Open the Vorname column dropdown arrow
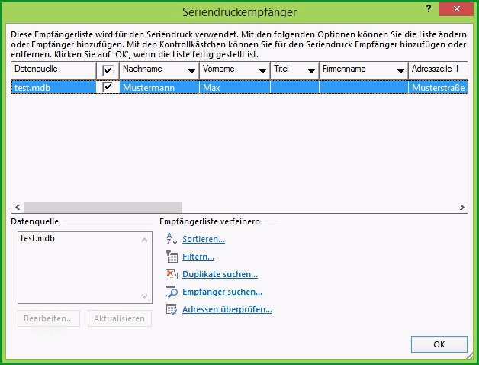This screenshot has height=365, width=479. coord(262,71)
